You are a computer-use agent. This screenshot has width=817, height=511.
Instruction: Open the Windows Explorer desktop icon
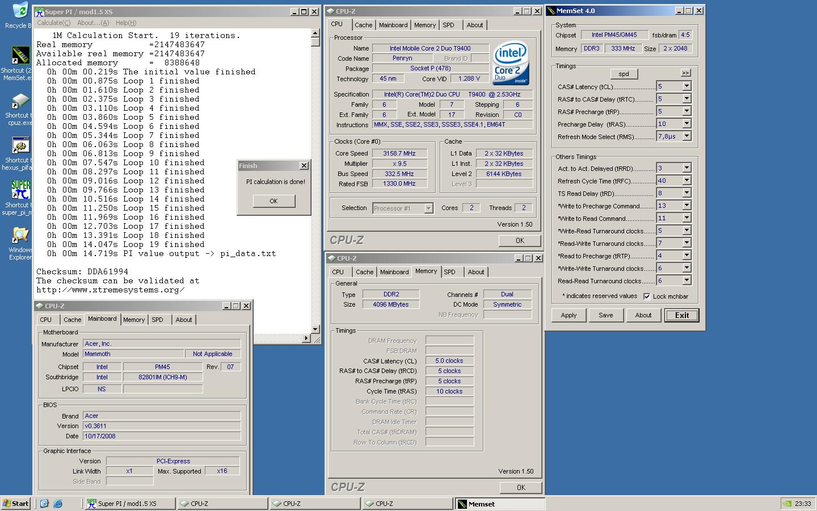pos(19,236)
